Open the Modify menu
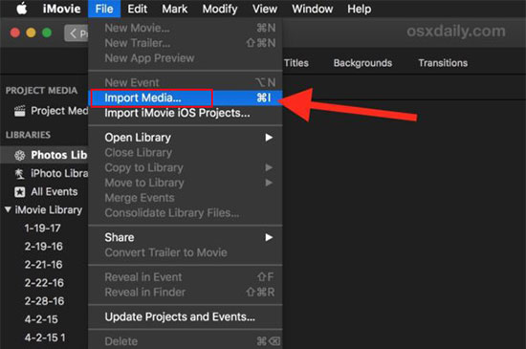This screenshot has height=349, width=526. coord(220,9)
